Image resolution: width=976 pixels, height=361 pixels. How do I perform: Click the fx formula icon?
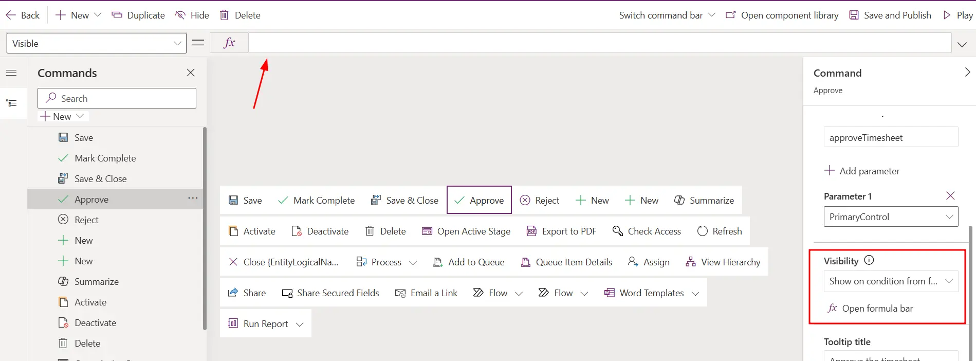click(229, 43)
